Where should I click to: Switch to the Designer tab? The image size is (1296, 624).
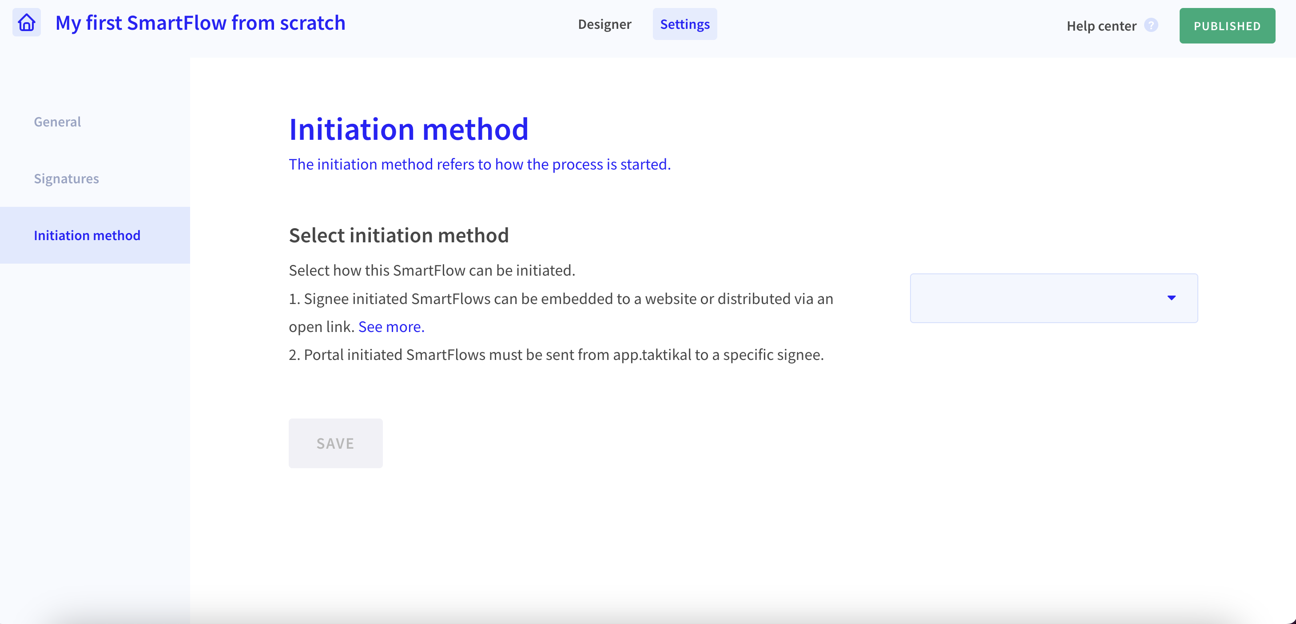click(604, 24)
